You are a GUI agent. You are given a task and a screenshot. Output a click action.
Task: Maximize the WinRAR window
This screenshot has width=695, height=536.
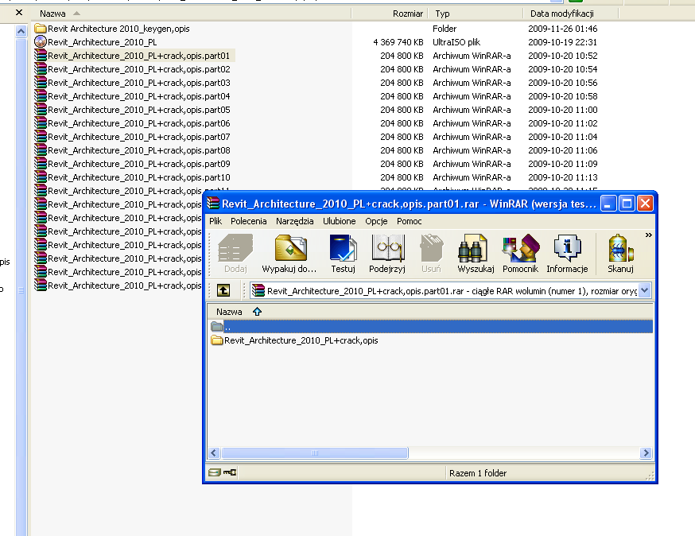627,204
